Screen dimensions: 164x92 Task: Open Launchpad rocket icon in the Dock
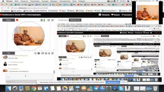pos(15,88)
